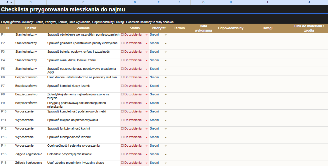Select the 'Uwagi' column header cell
The height and width of the screenshot is (166, 328).
pyautogui.click(x=267, y=28)
